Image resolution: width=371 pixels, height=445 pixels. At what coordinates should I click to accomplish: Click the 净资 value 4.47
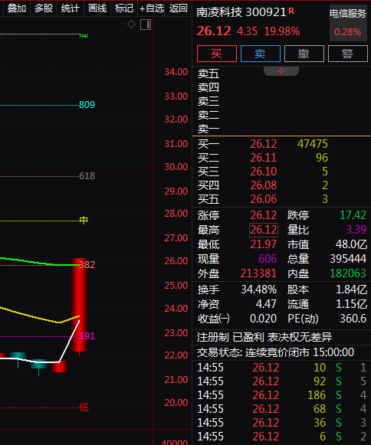266,304
